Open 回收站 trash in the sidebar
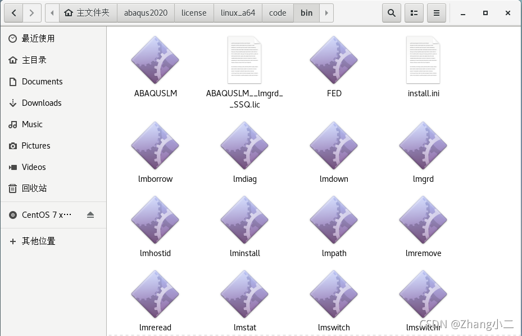The image size is (522, 336). coord(34,189)
